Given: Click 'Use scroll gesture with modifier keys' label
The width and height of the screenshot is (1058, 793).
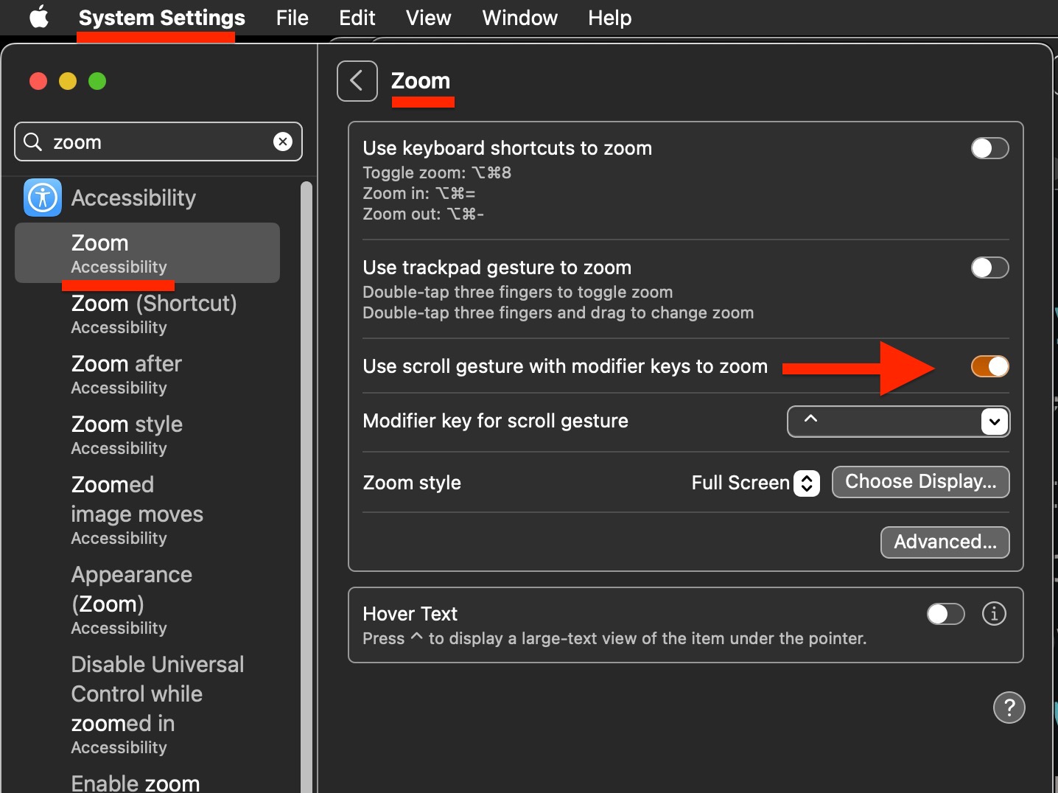Looking at the screenshot, I should pyautogui.click(x=565, y=366).
